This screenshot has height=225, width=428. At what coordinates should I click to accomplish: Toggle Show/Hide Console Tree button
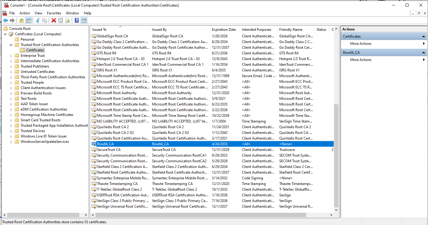tap(29, 20)
